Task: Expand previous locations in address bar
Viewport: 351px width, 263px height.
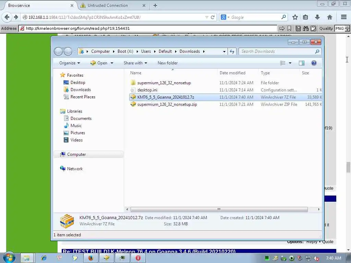Action: click(x=224, y=51)
